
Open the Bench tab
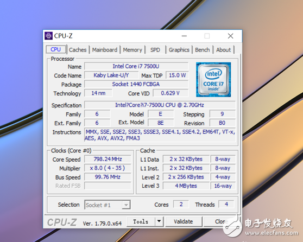pyautogui.click(x=203, y=50)
